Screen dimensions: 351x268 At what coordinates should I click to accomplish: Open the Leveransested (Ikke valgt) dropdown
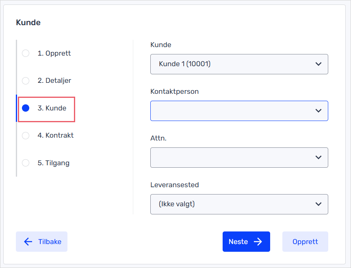pyautogui.click(x=239, y=204)
